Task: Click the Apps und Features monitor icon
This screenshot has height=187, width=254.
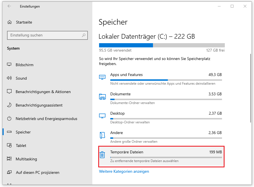Action: coord(102,77)
